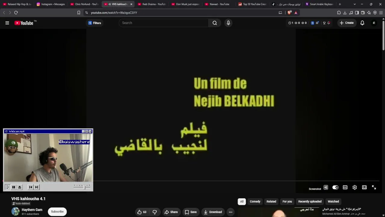
Task: Toggle theater mode
Action: (x=364, y=187)
